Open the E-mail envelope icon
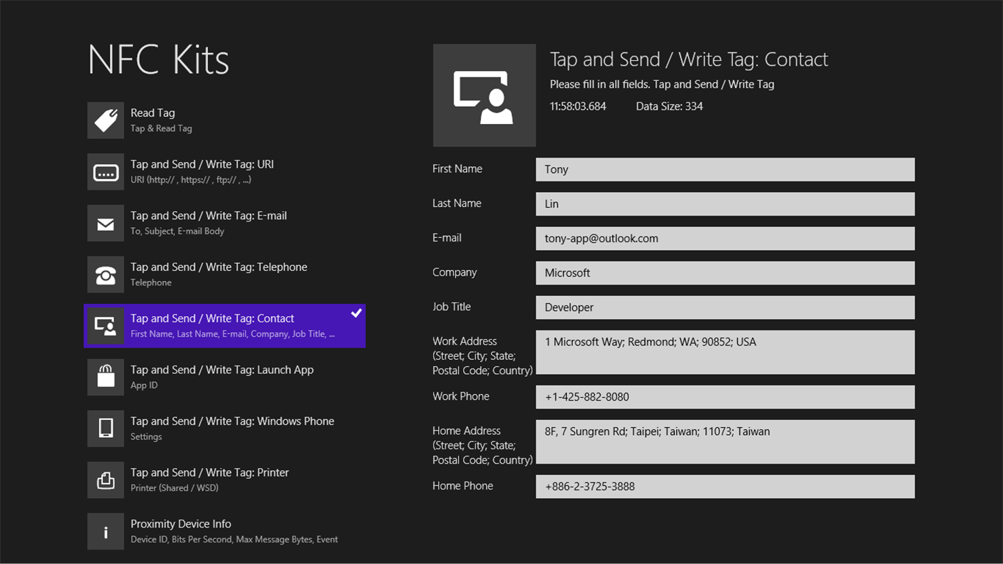The image size is (1003, 564). click(x=105, y=223)
